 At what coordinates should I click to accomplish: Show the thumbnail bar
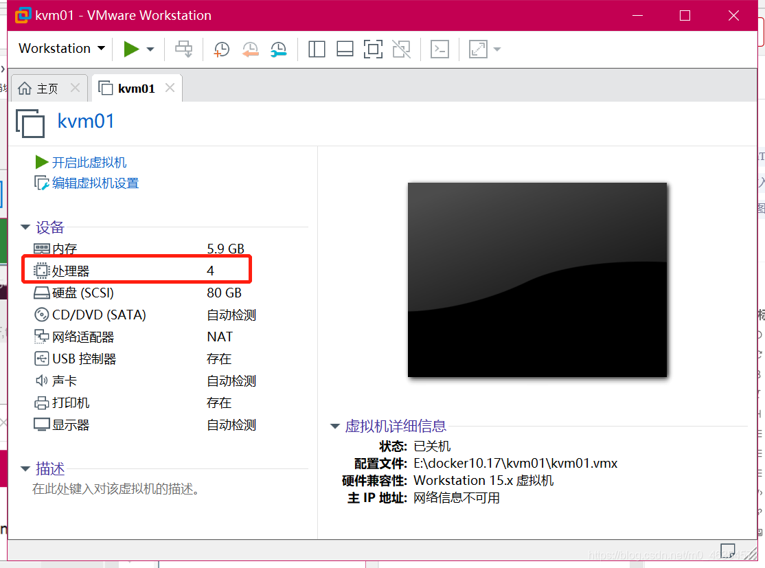[344, 49]
